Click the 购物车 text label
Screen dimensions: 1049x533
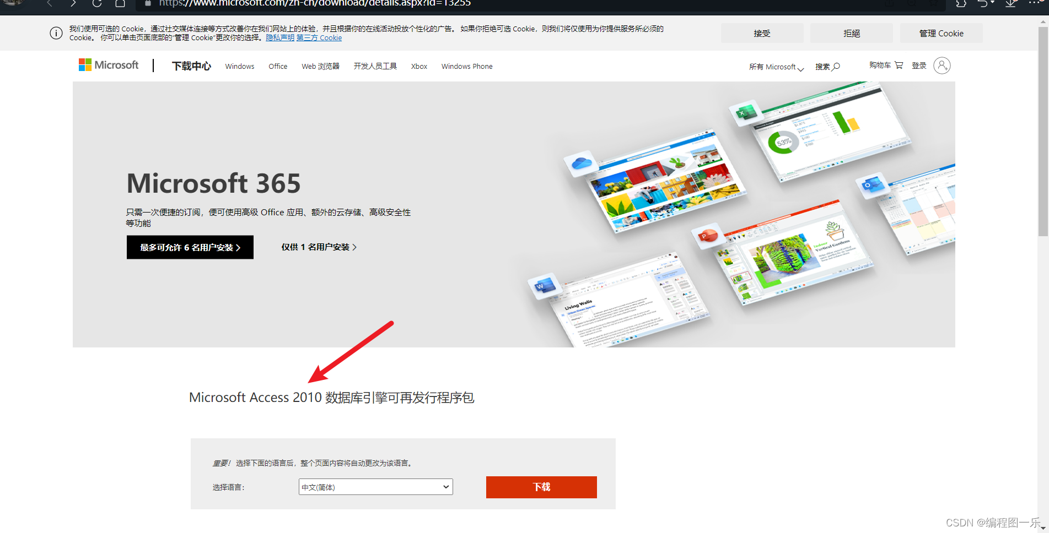click(x=880, y=65)
